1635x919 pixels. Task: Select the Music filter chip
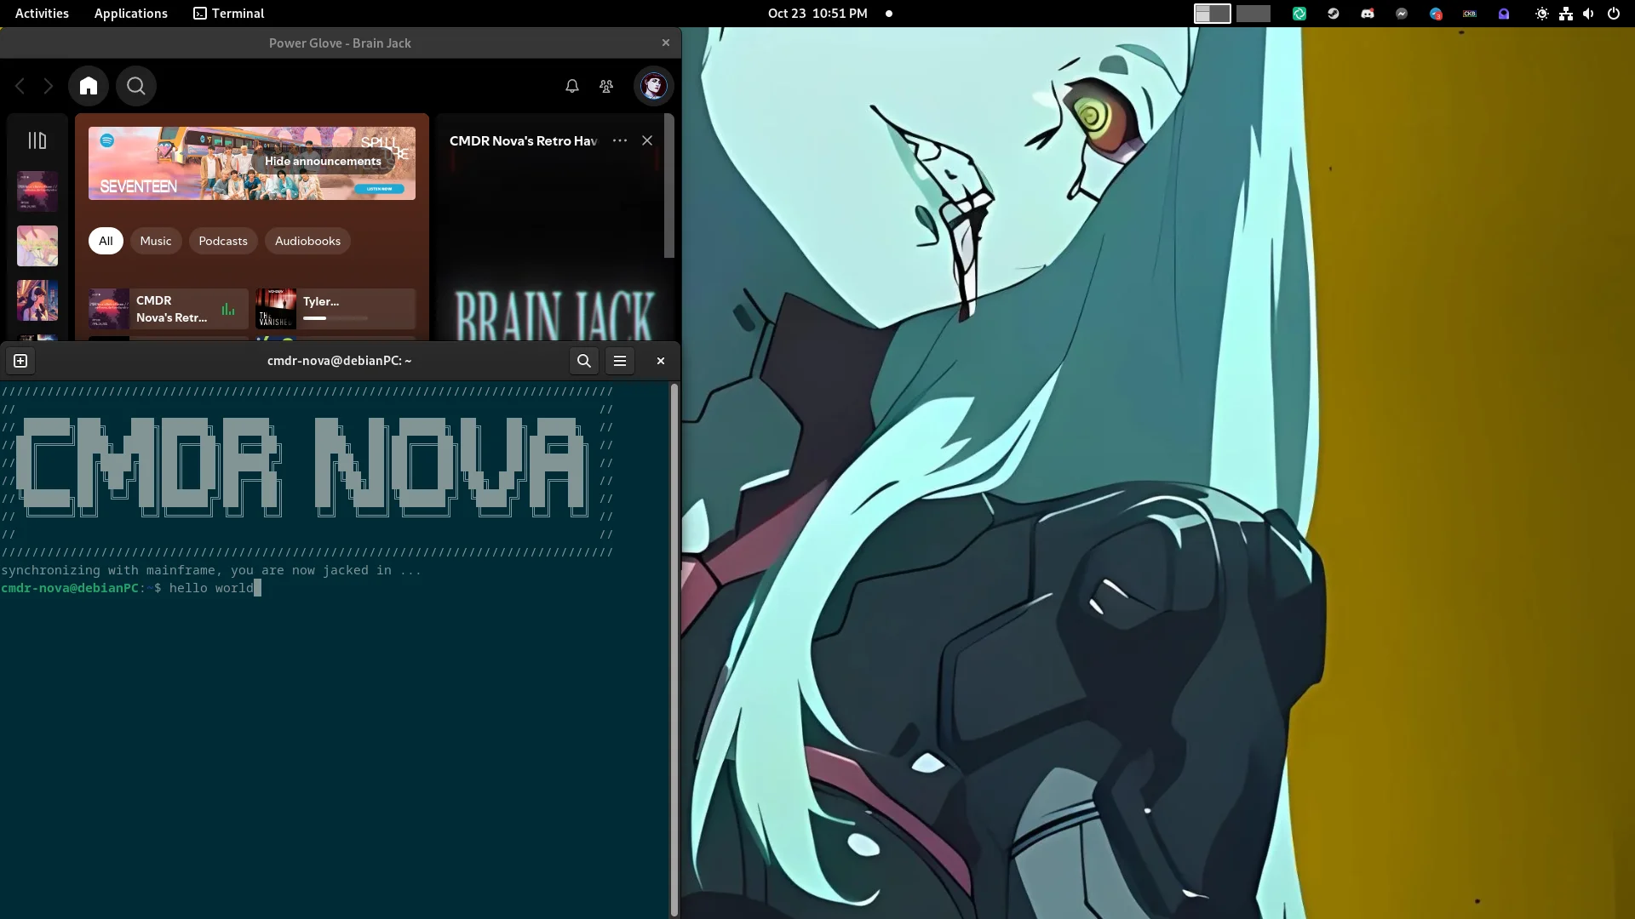pos(156,241)
